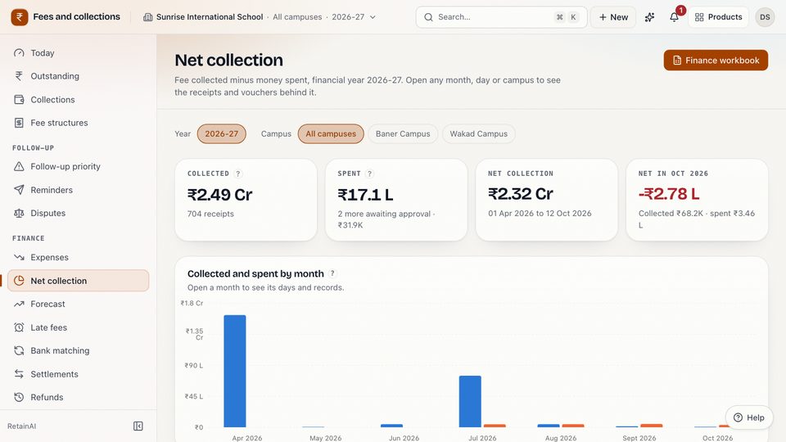Click the Reminders paper-plane icon

pyautogui.click(x=19, y=190)
